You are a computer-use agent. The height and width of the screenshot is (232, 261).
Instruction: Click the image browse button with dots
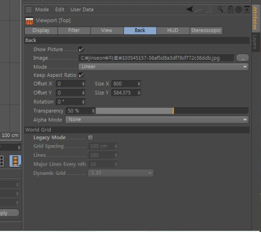pos(243,58)
